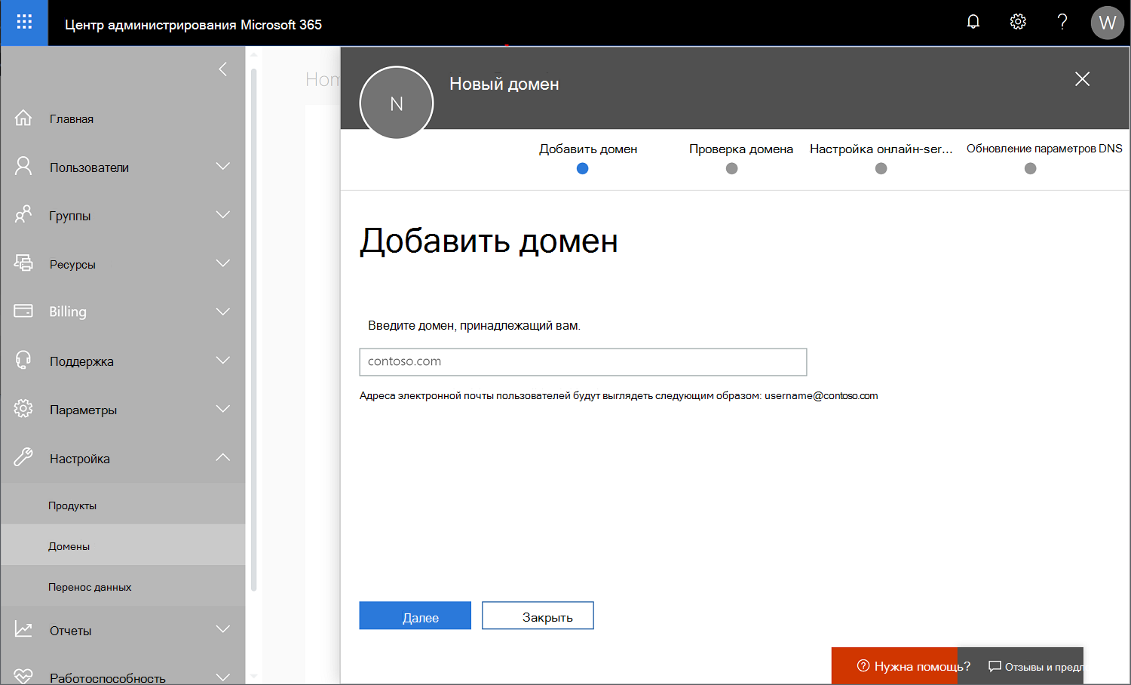Screen dimensions: 1131x685
Task: Expand the Работоспособность section chevron
Action: coord(223,677)
